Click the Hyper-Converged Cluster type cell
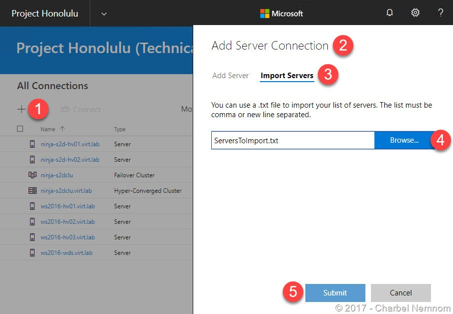The height and width of the screenshot is (314, 453). click(148, 191)
